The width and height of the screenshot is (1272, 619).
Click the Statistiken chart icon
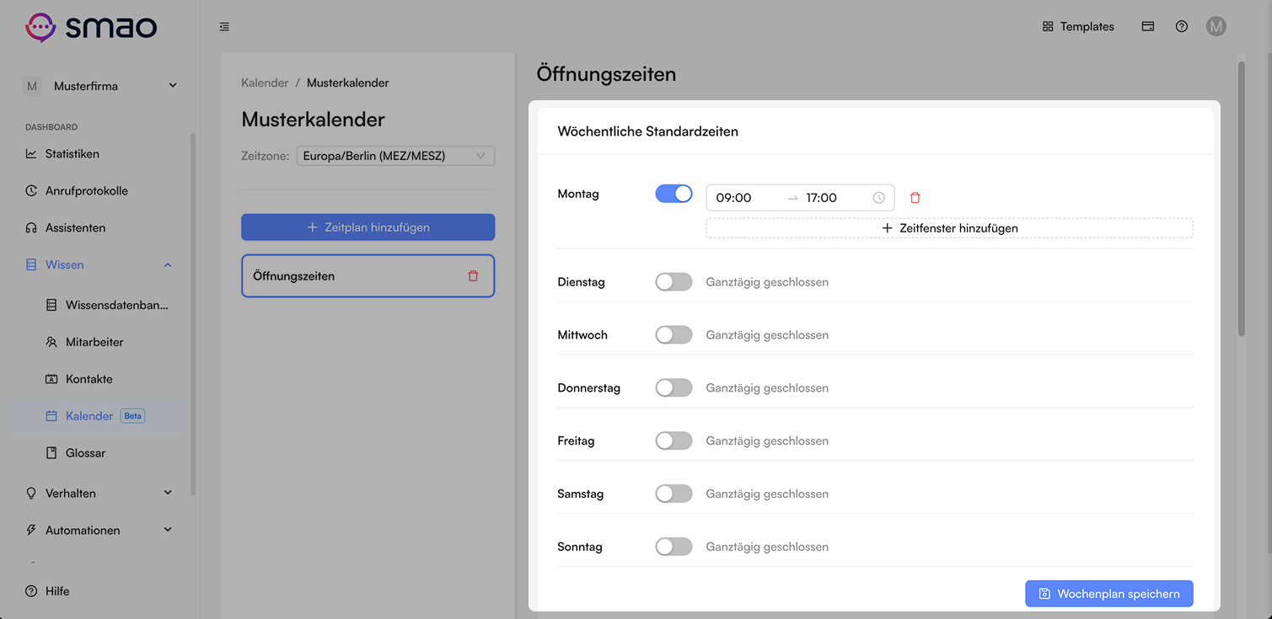tap(31, 154)
